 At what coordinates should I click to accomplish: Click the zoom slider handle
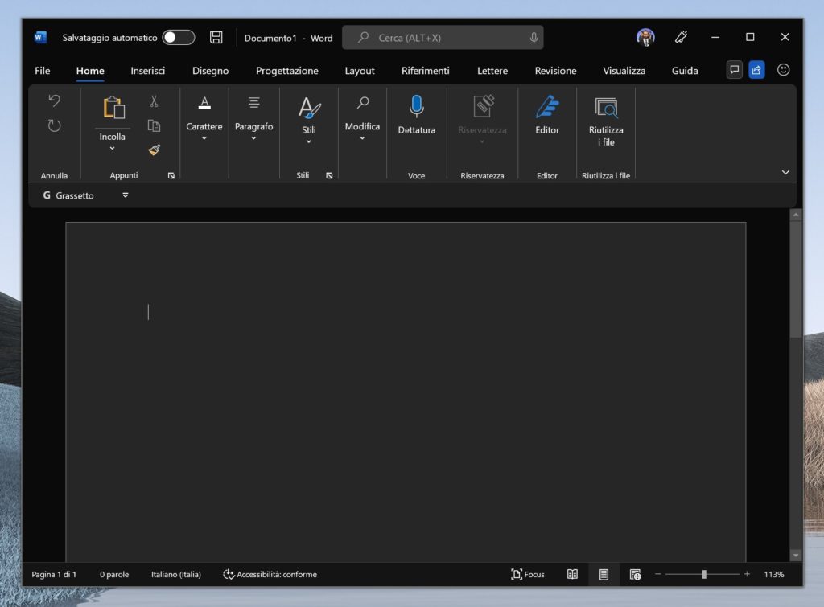[704, 574]
